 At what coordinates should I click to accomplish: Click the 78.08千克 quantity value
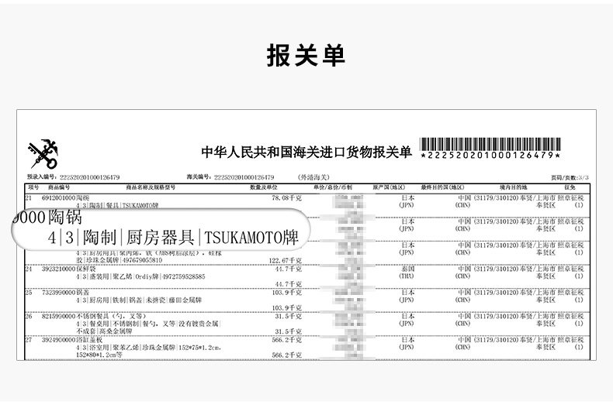[x=286, y=197]
